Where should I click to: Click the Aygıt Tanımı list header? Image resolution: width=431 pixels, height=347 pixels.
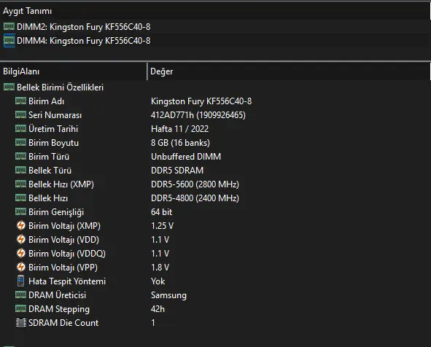coord(215,11)
